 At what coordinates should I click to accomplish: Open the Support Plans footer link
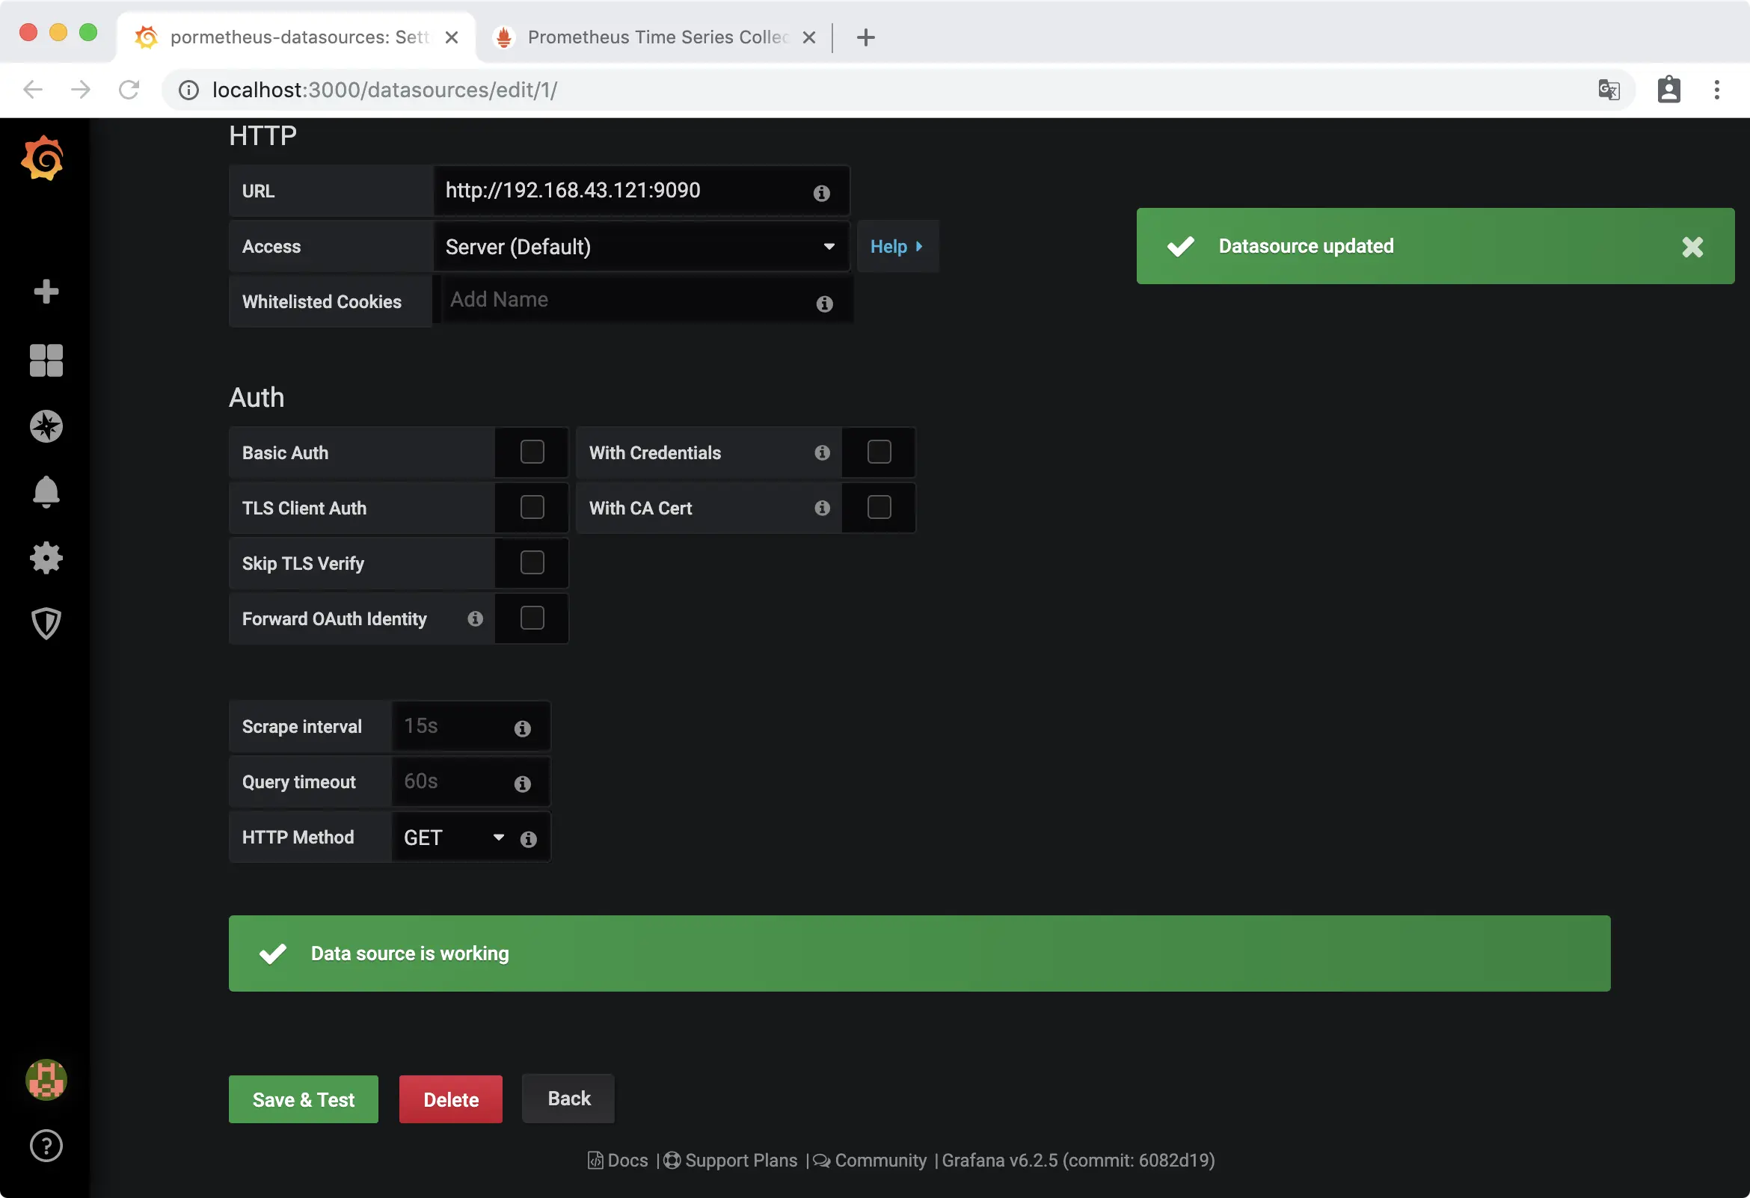[x=731, y=1161]
